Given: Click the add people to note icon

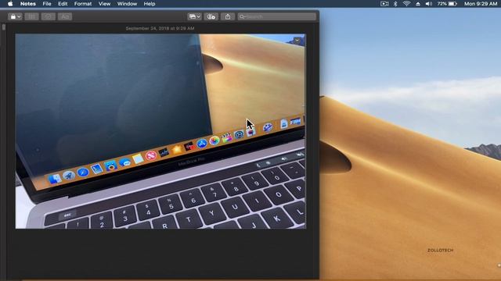Looking at the screenshot, I should (x=211, y=16).
